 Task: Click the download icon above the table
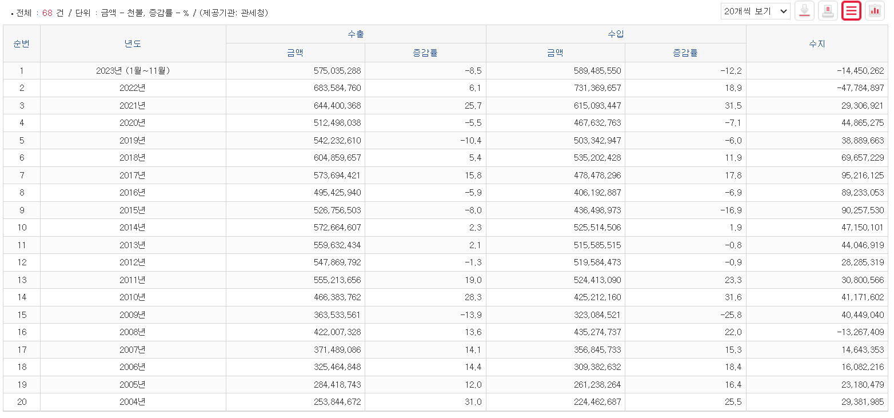(804, 11)
